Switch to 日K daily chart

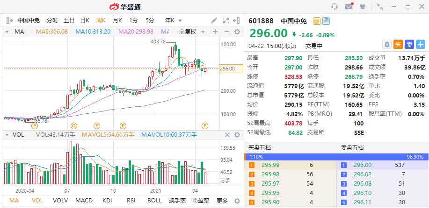[85, 21]
